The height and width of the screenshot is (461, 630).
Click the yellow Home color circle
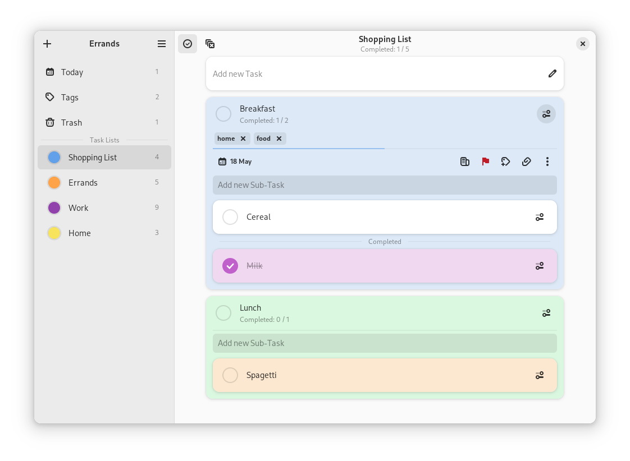[x=54, y=233]
